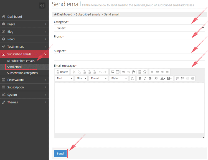The height and width of the screenshot is (160, 208).
Task: Click the remove format icon
Action: pyautogui.click(x=133, y=78)
